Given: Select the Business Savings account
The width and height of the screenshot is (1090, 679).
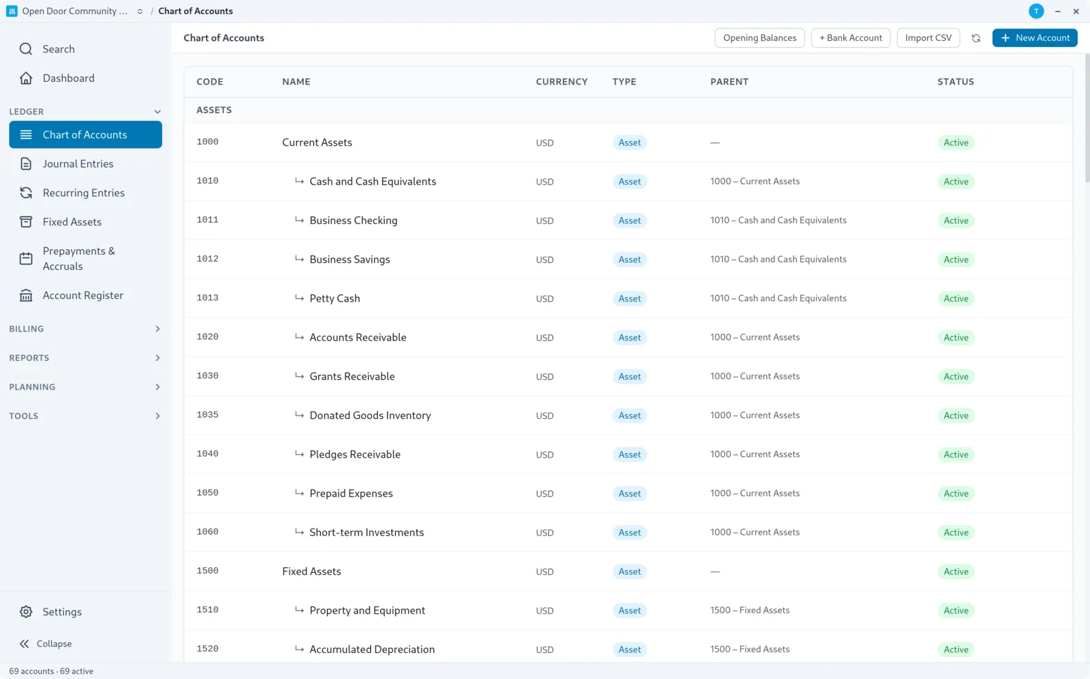Looking at the screenshot, I should coord(627,259).
